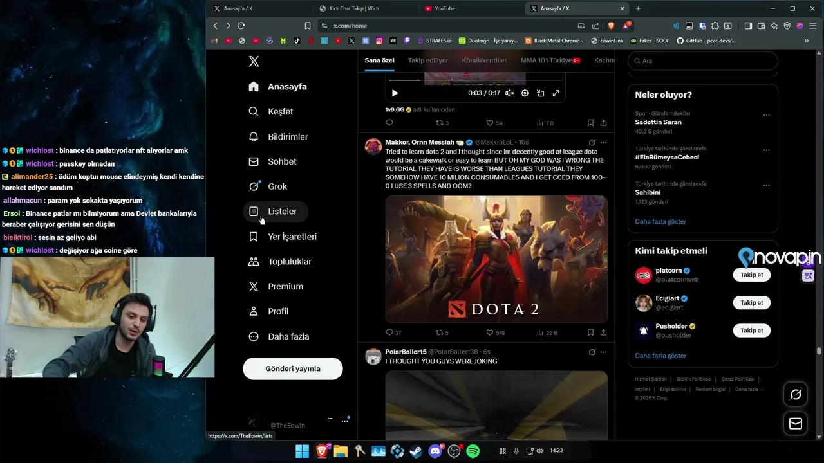Viewport: 824px width, 463px height.
Task: Click the Gönderi yayınla button
Action: [293, 368]
